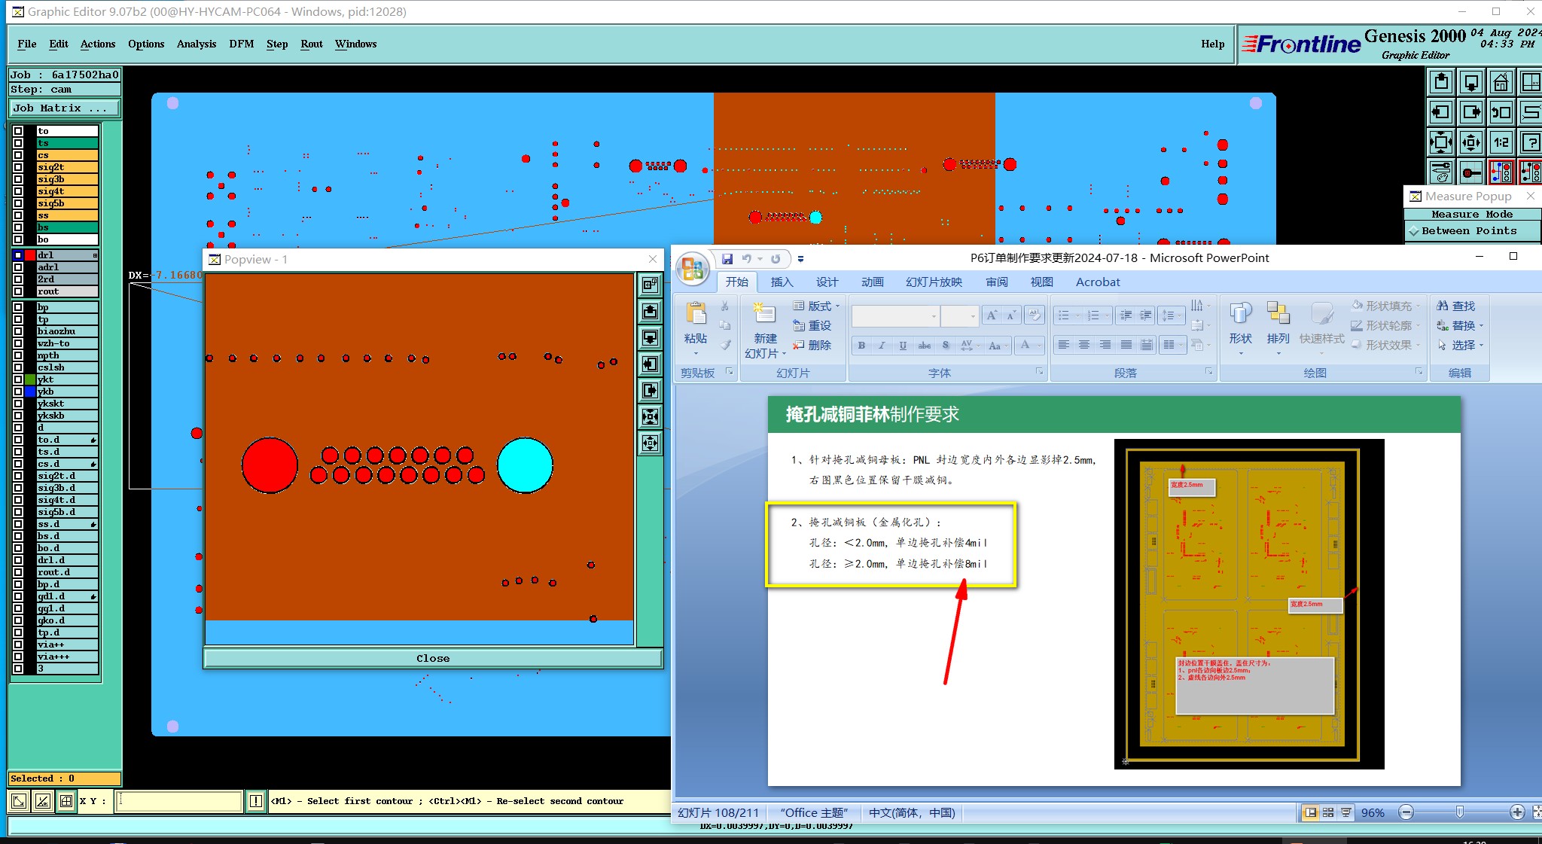Click the Home view icon
Viewport: 1542px width, 844px height.
(1501, 82)
